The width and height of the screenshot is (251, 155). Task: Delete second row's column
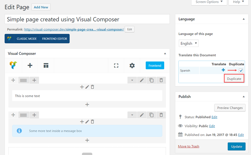click(93, 122)
